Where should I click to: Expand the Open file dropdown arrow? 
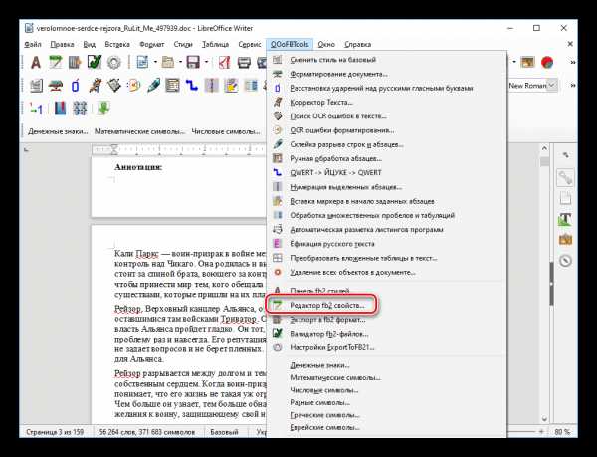pyautogui.click(x=180, y=62)
